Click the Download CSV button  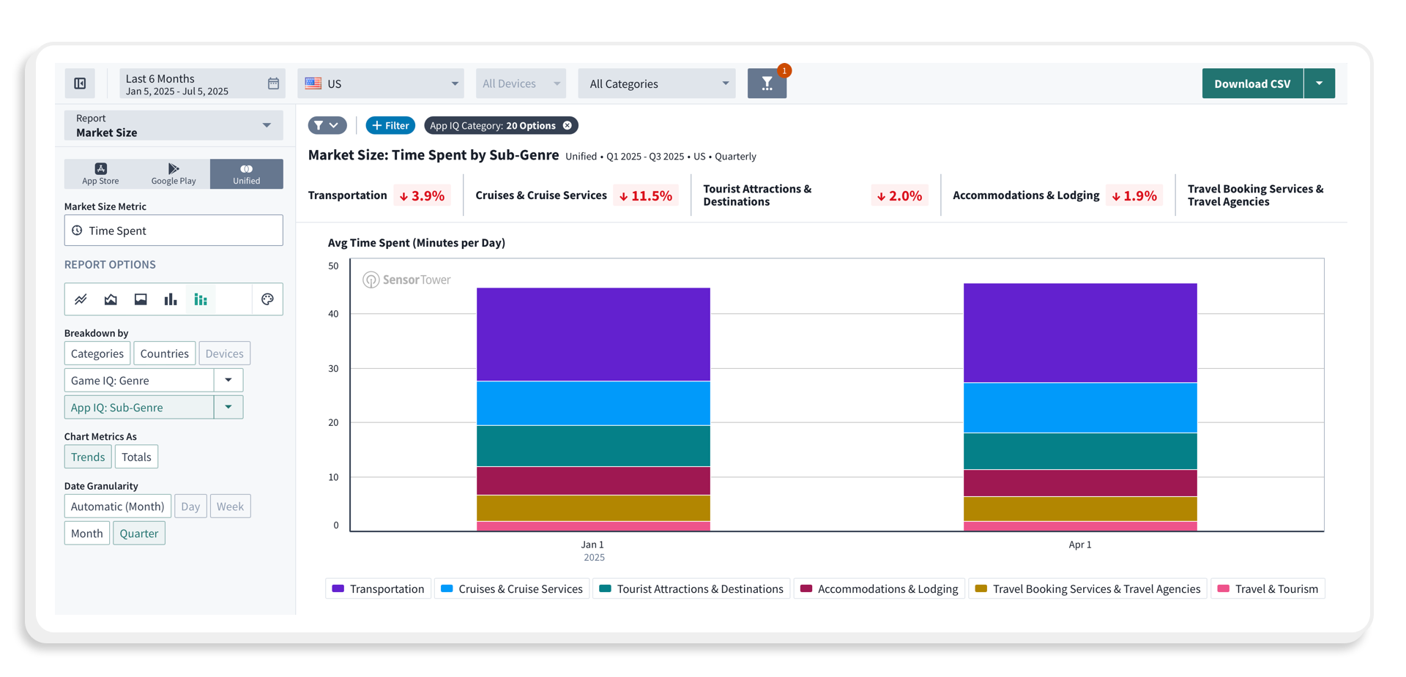click(x=1252, y=83)
